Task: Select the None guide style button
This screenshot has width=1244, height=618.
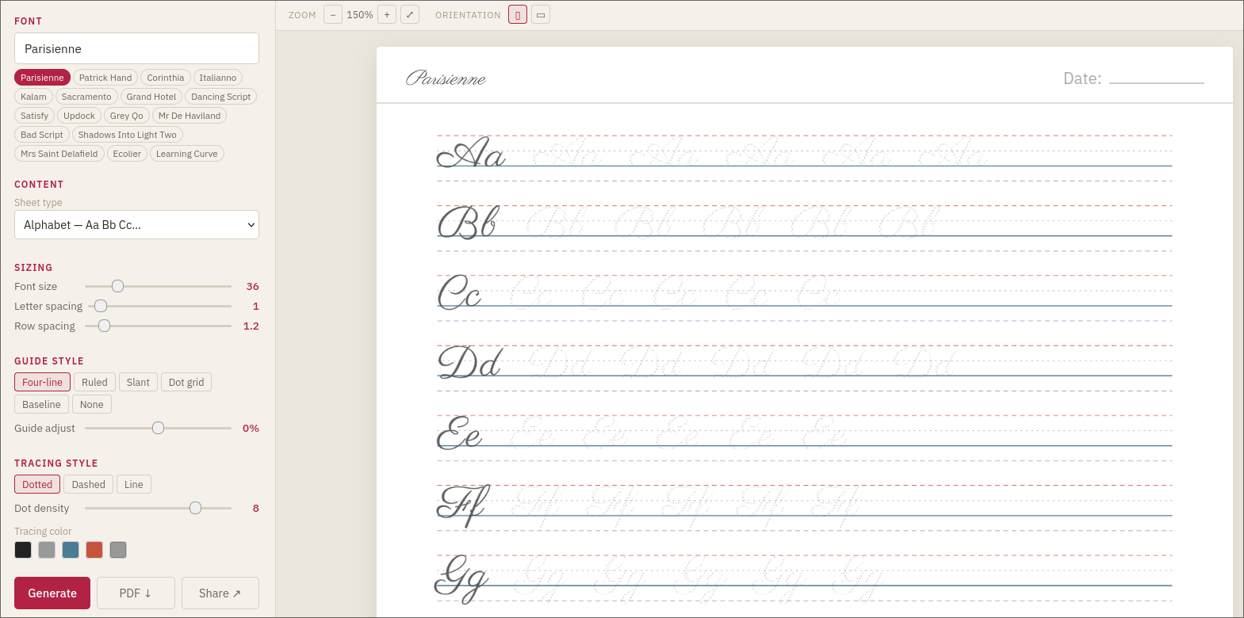Action: [x=92, y=404]
